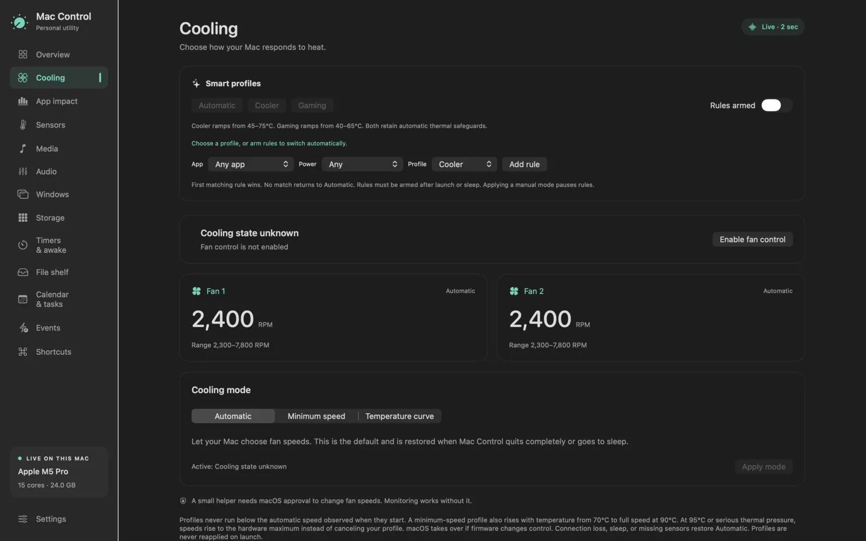Click Enable fan control button
Screen dimensions: 866x541
[752, 239]
